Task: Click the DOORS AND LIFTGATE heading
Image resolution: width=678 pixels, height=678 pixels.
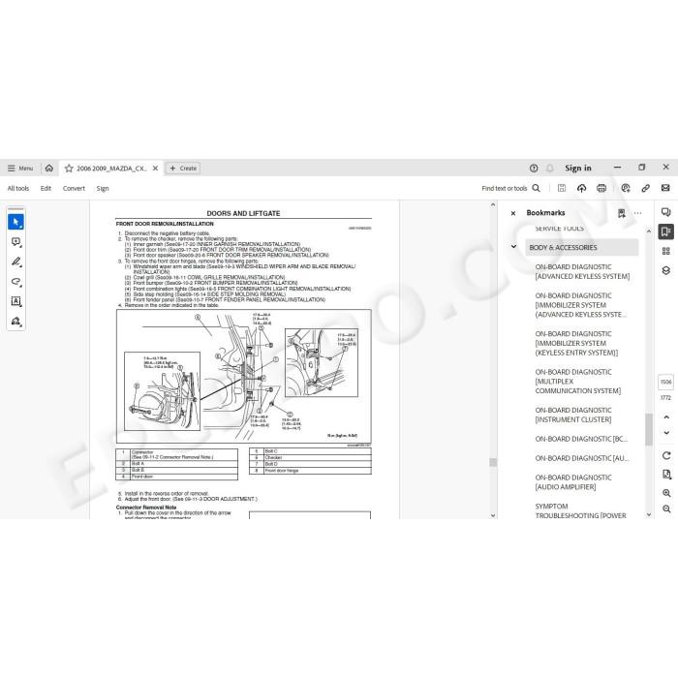Action: [243, 213]
